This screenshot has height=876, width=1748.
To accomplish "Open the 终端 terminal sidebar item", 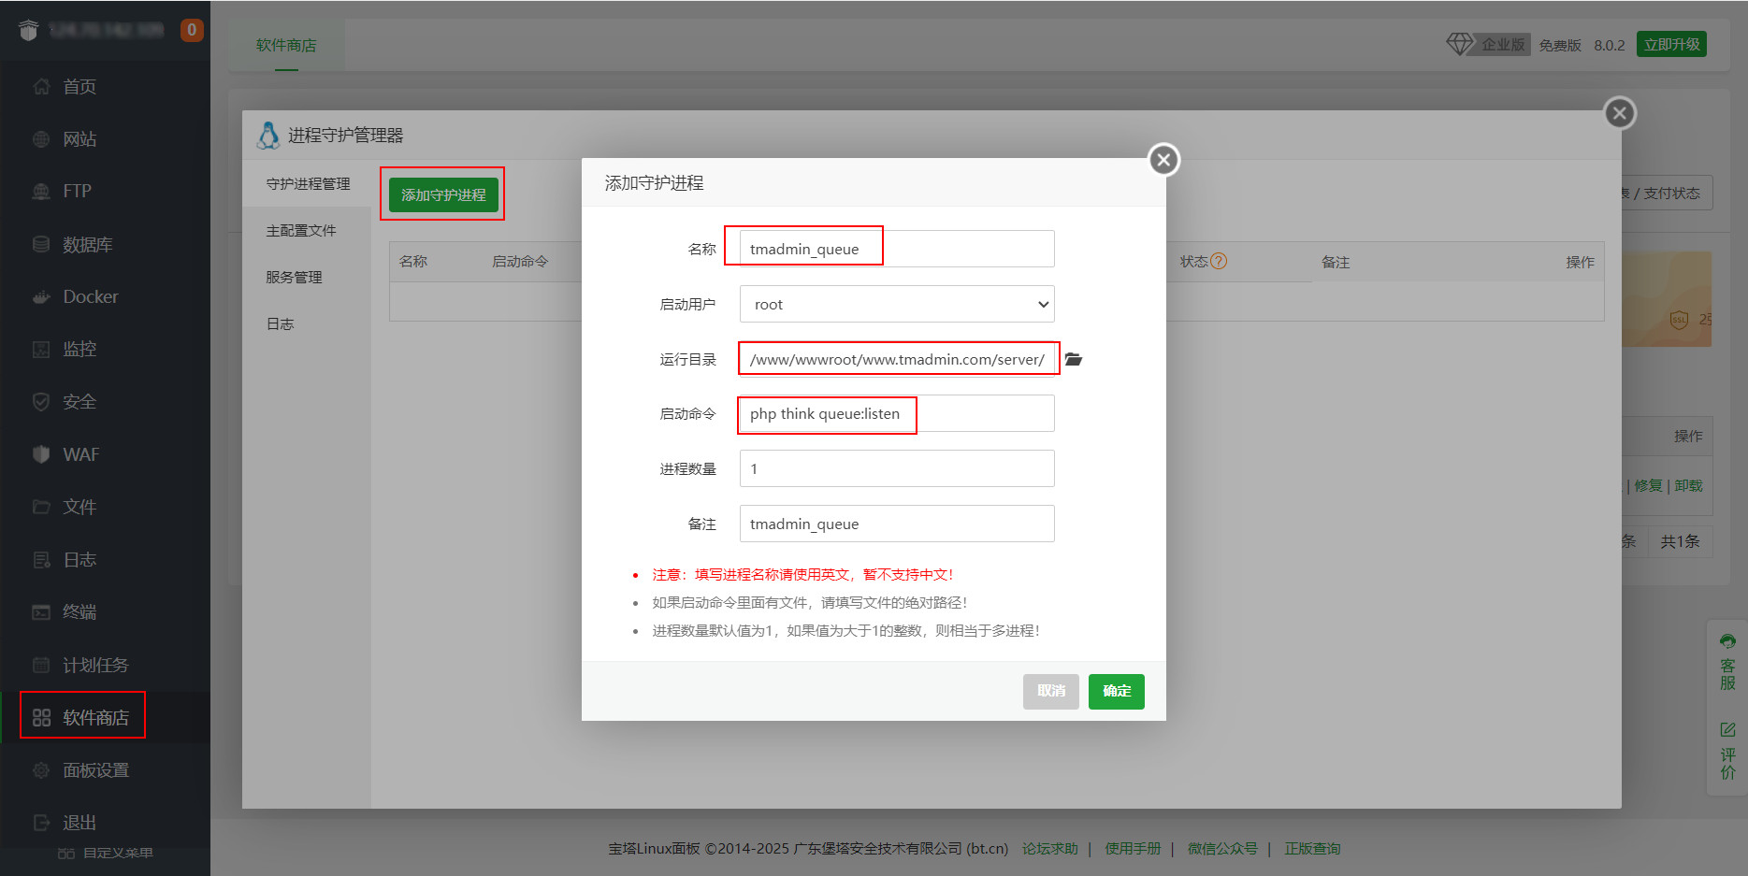I will tap(79, 612).
